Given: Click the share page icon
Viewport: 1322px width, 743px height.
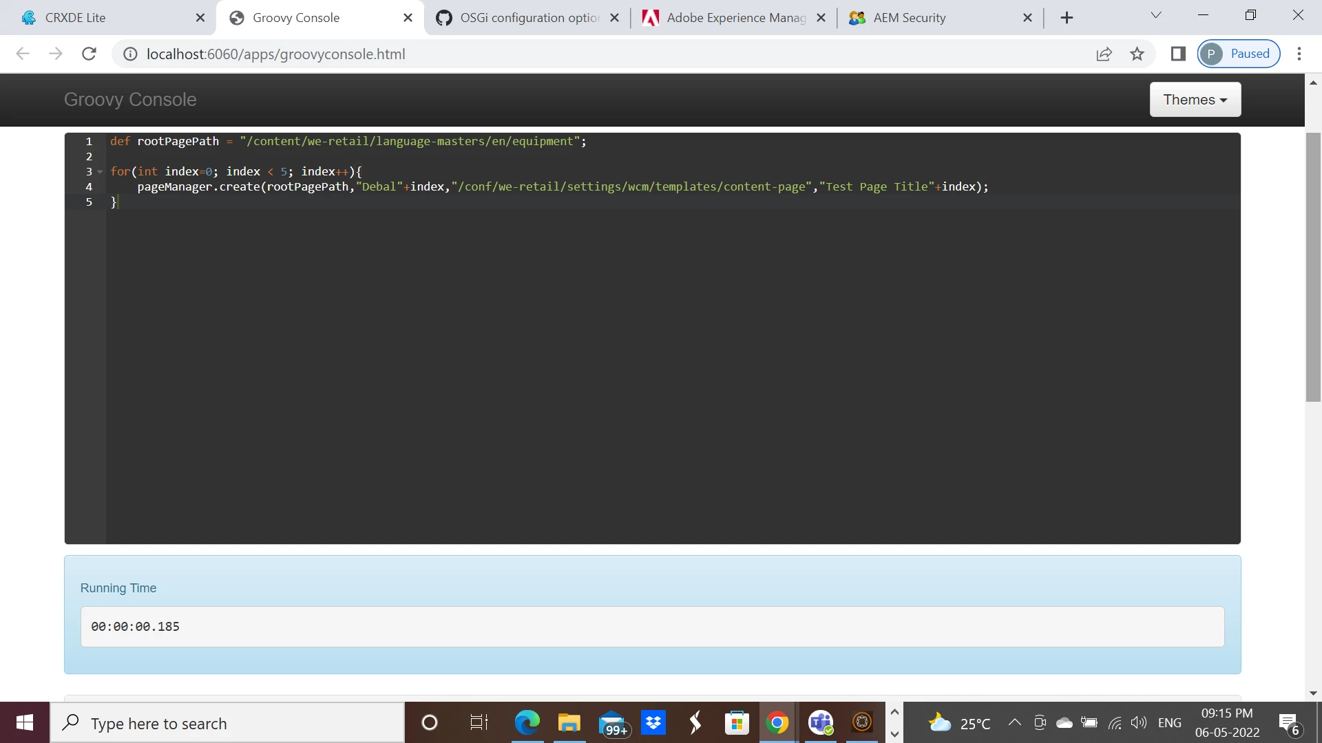Looking at the screenshot, I should pos(1104,54).
